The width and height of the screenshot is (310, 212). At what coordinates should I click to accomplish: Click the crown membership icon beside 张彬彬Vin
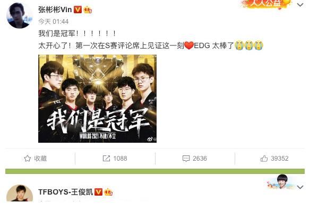tap(88, 10)
